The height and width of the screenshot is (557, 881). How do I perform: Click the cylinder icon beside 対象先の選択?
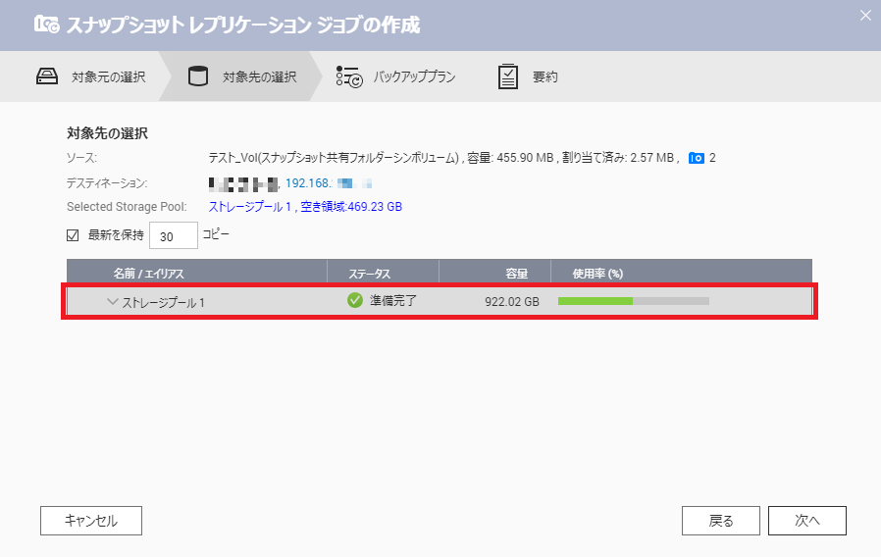click(197, 76)
